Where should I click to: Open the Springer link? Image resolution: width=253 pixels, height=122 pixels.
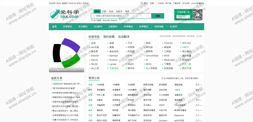click(x=114, y=56)
